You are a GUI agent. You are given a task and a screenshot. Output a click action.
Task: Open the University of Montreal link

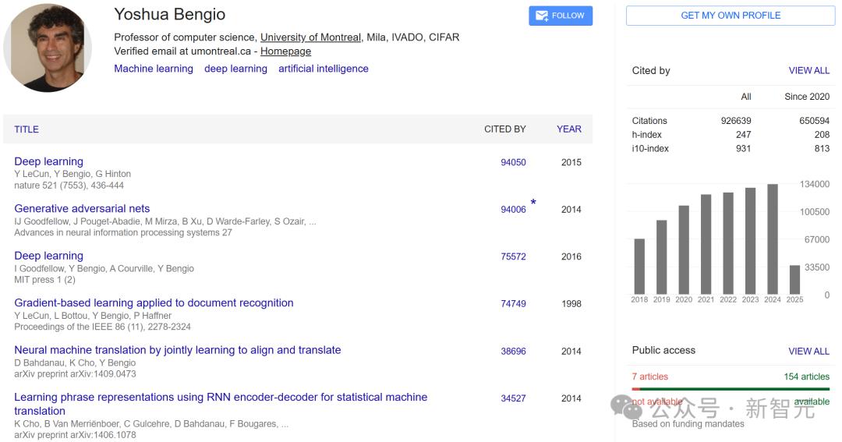pos(310,37)
